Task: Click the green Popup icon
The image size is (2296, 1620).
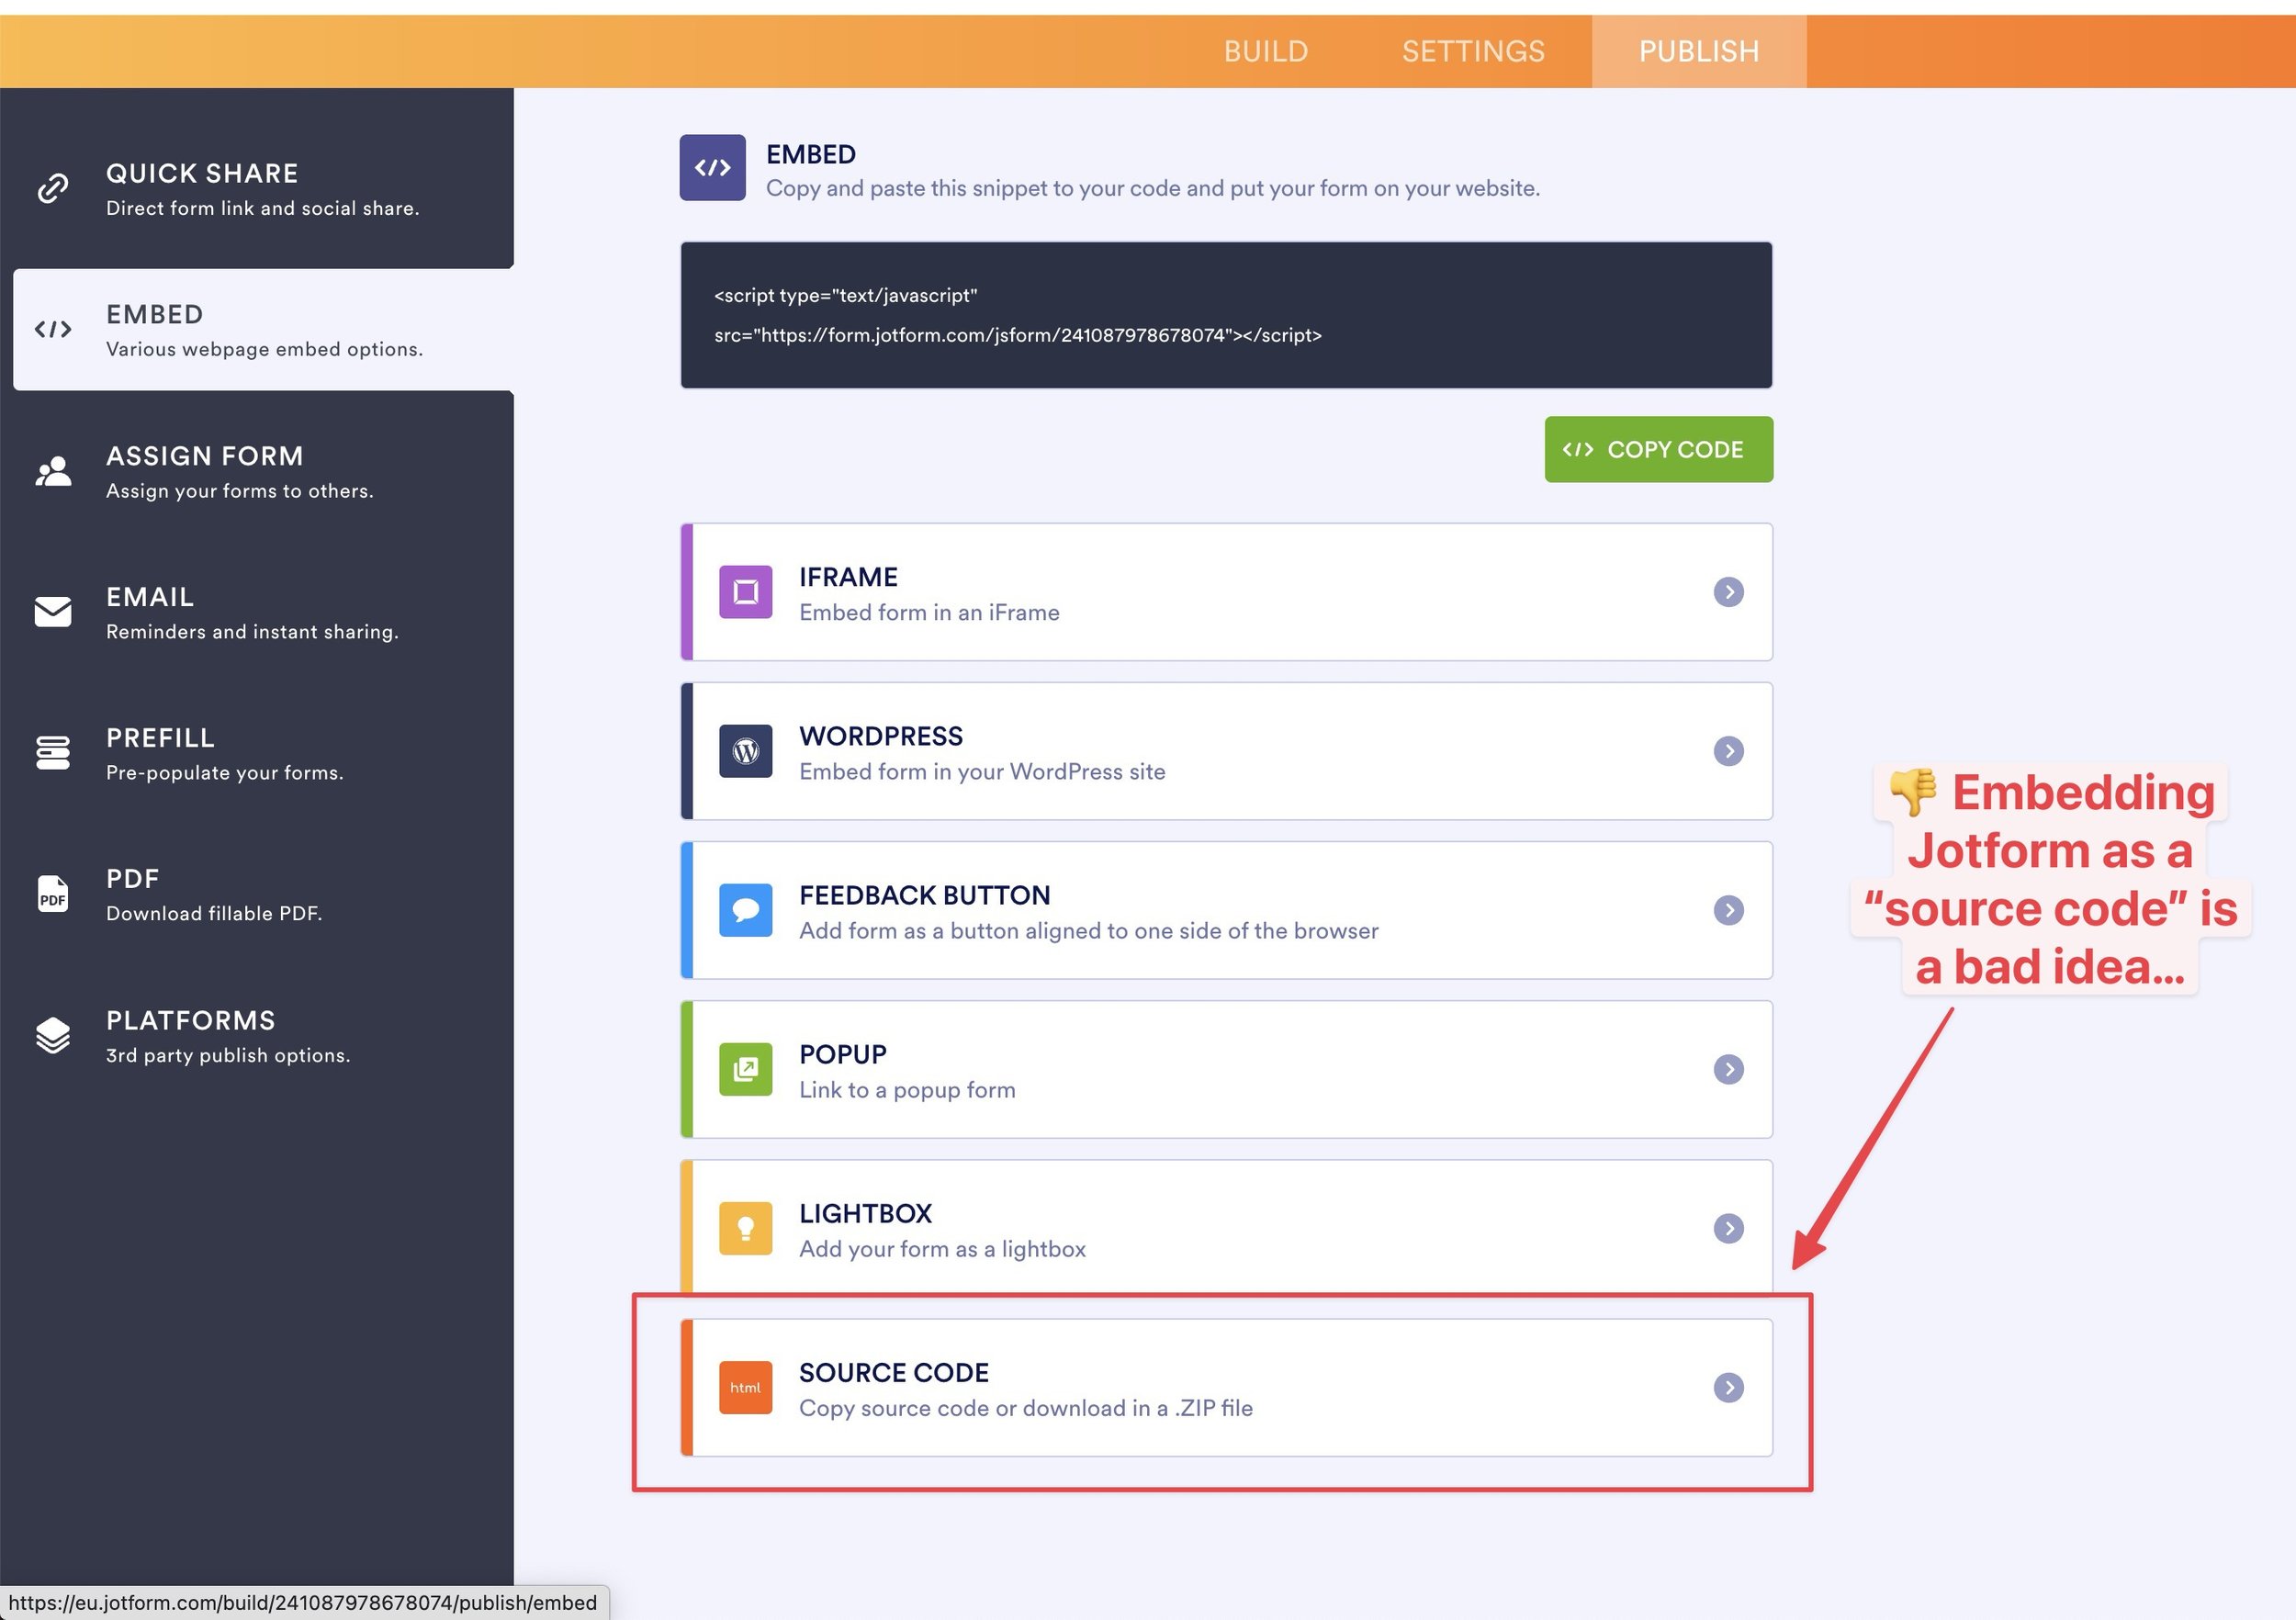Action: pos(745,1069)
